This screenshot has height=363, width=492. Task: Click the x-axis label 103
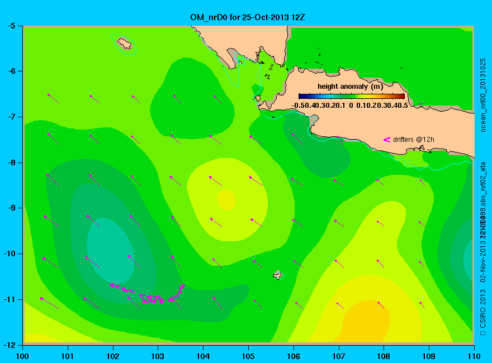point(158,356)
